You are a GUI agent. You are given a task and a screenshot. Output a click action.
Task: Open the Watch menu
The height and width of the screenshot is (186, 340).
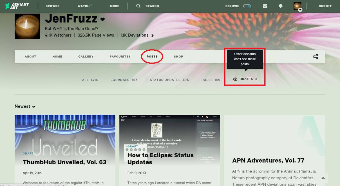84,6
